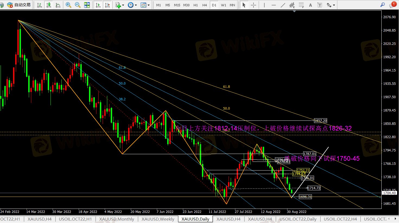The width and height of the screenshot is (399, 223).
Task: Enable the H4 timeframe button
Action: coord(205,5)
